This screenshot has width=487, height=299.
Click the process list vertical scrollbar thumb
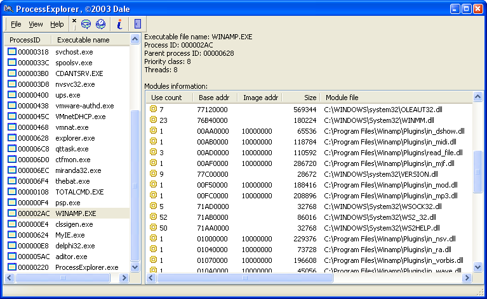(135, 185)
